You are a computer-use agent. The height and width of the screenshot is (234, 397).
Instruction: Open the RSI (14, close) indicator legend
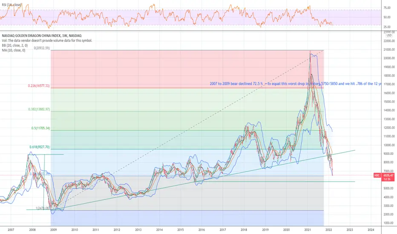[12, 5]
